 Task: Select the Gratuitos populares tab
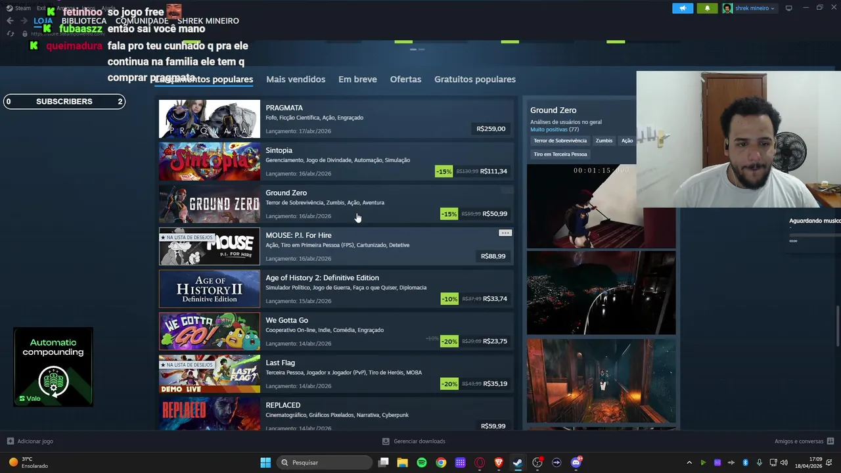(x=475, y=79)
